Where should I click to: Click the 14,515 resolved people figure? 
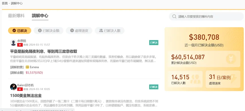(x=180, y=77)
